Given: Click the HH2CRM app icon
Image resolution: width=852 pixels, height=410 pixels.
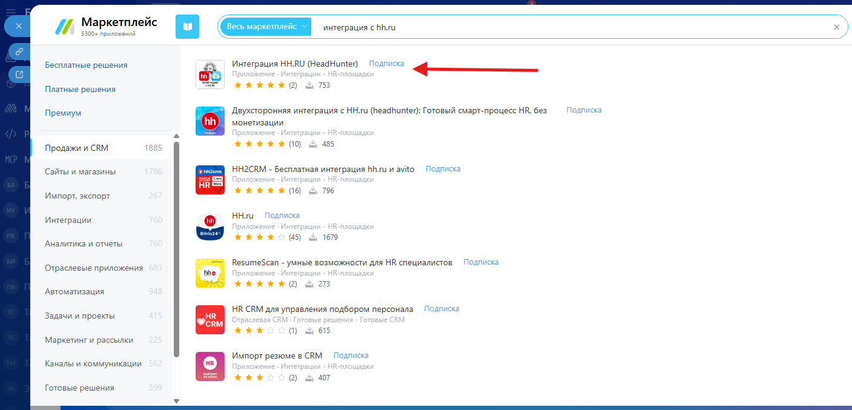Looking at the screenshot, I should 210,180.
